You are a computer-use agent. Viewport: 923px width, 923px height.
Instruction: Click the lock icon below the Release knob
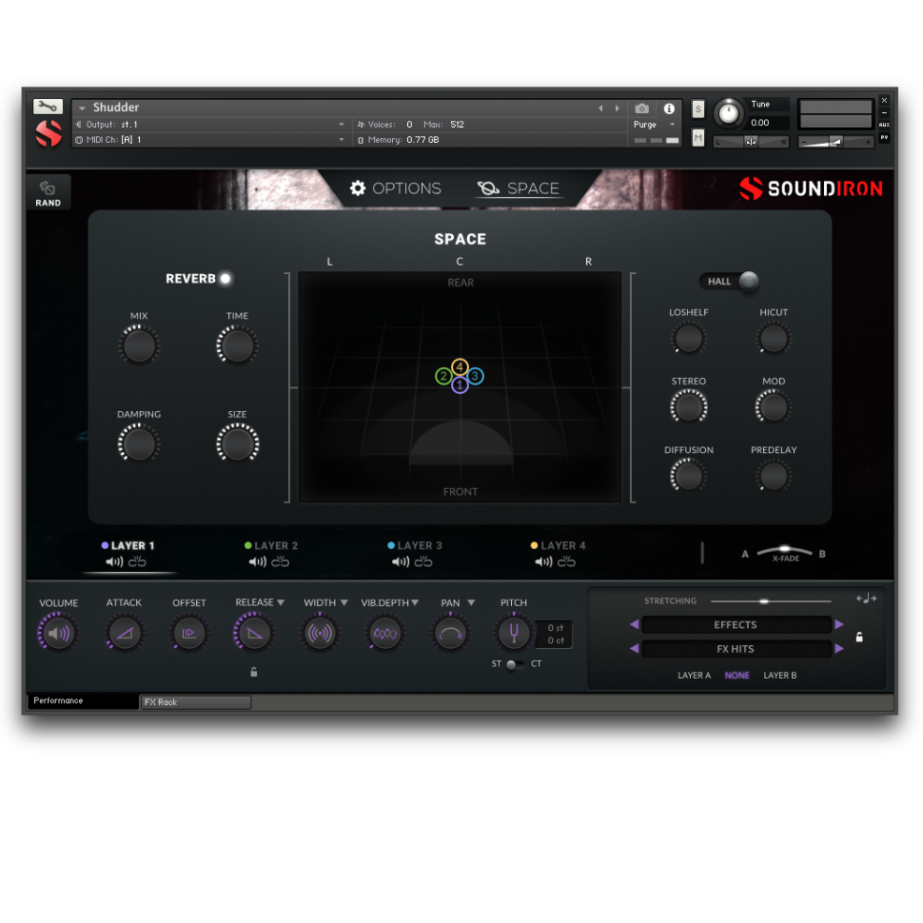click(x=254, y=672)
